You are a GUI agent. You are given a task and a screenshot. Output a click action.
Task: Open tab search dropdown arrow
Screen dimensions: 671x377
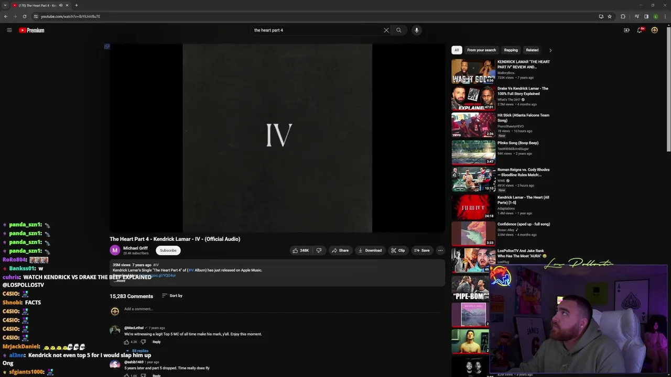[5, 5]
